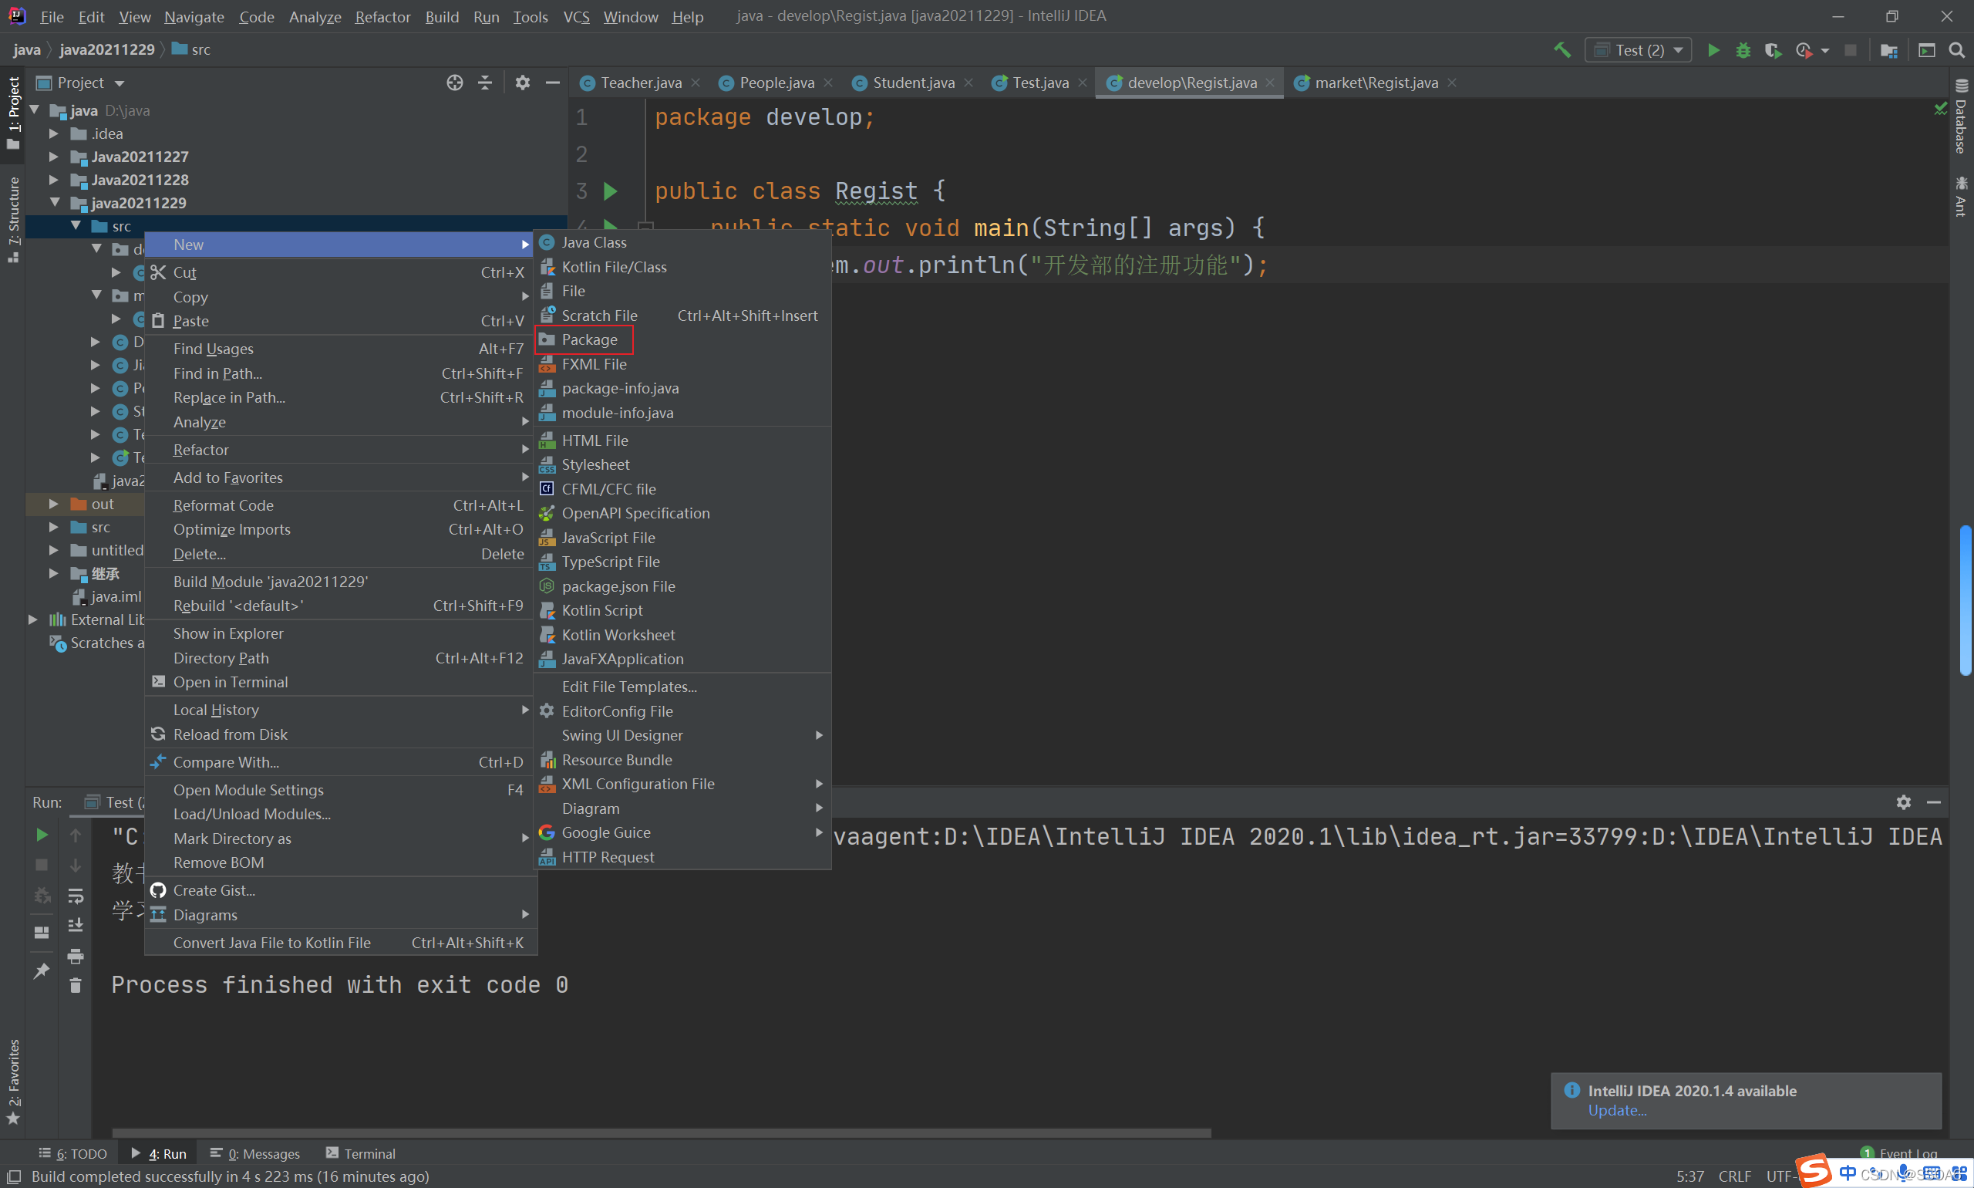1974x1188 pixels.
Task: Expand the Java20211227 module
Action: coord(54,157)
